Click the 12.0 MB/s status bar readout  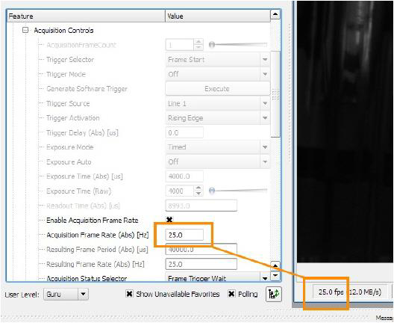coord(364,292)
